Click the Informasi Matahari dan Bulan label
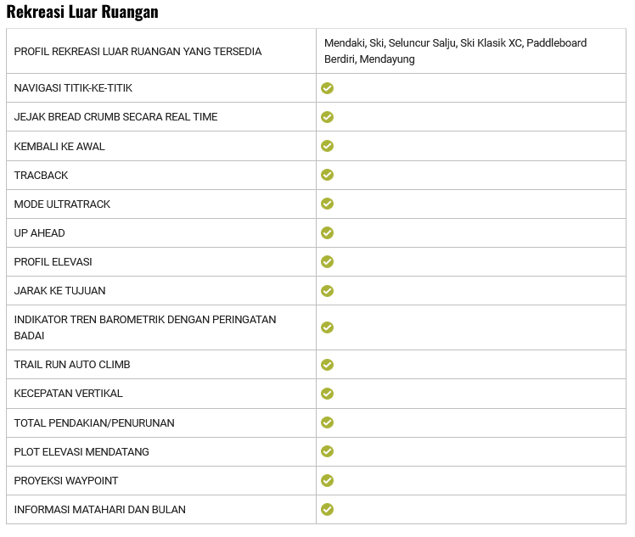Screen dimensions: 635x537 [x=99, y=510]
